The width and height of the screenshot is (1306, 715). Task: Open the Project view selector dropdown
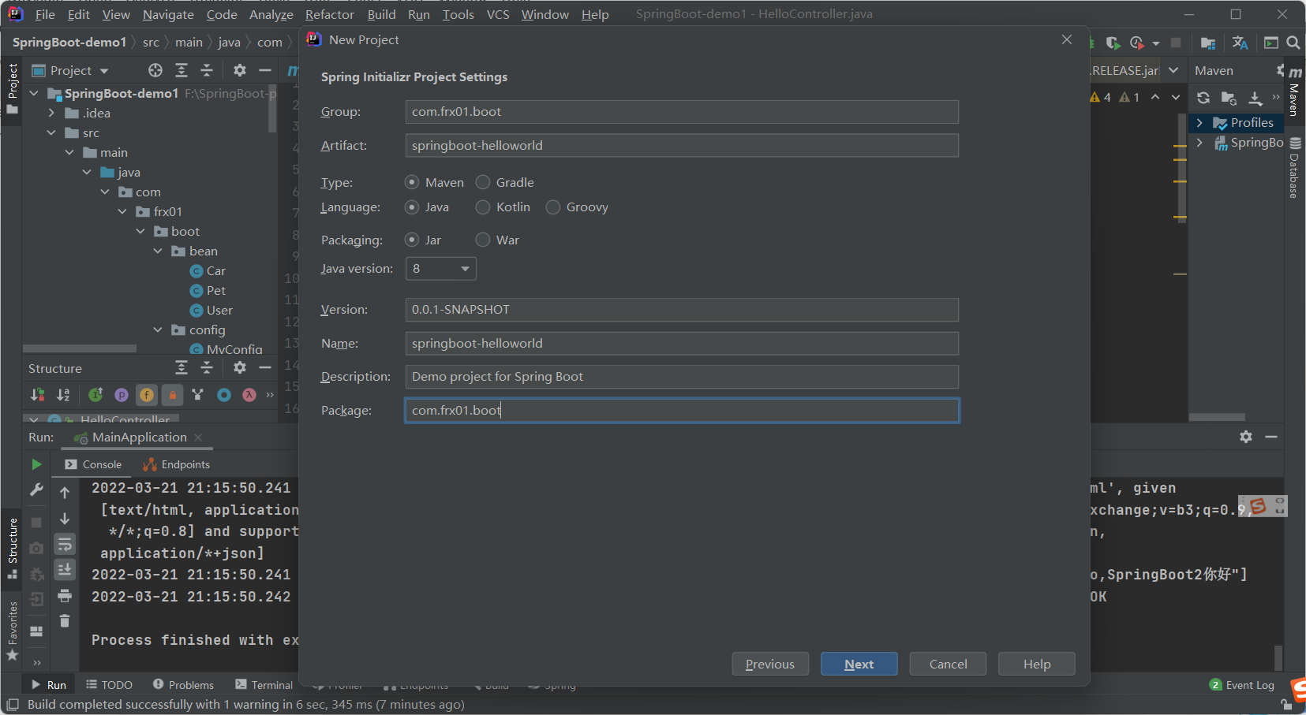click(70, 71)
